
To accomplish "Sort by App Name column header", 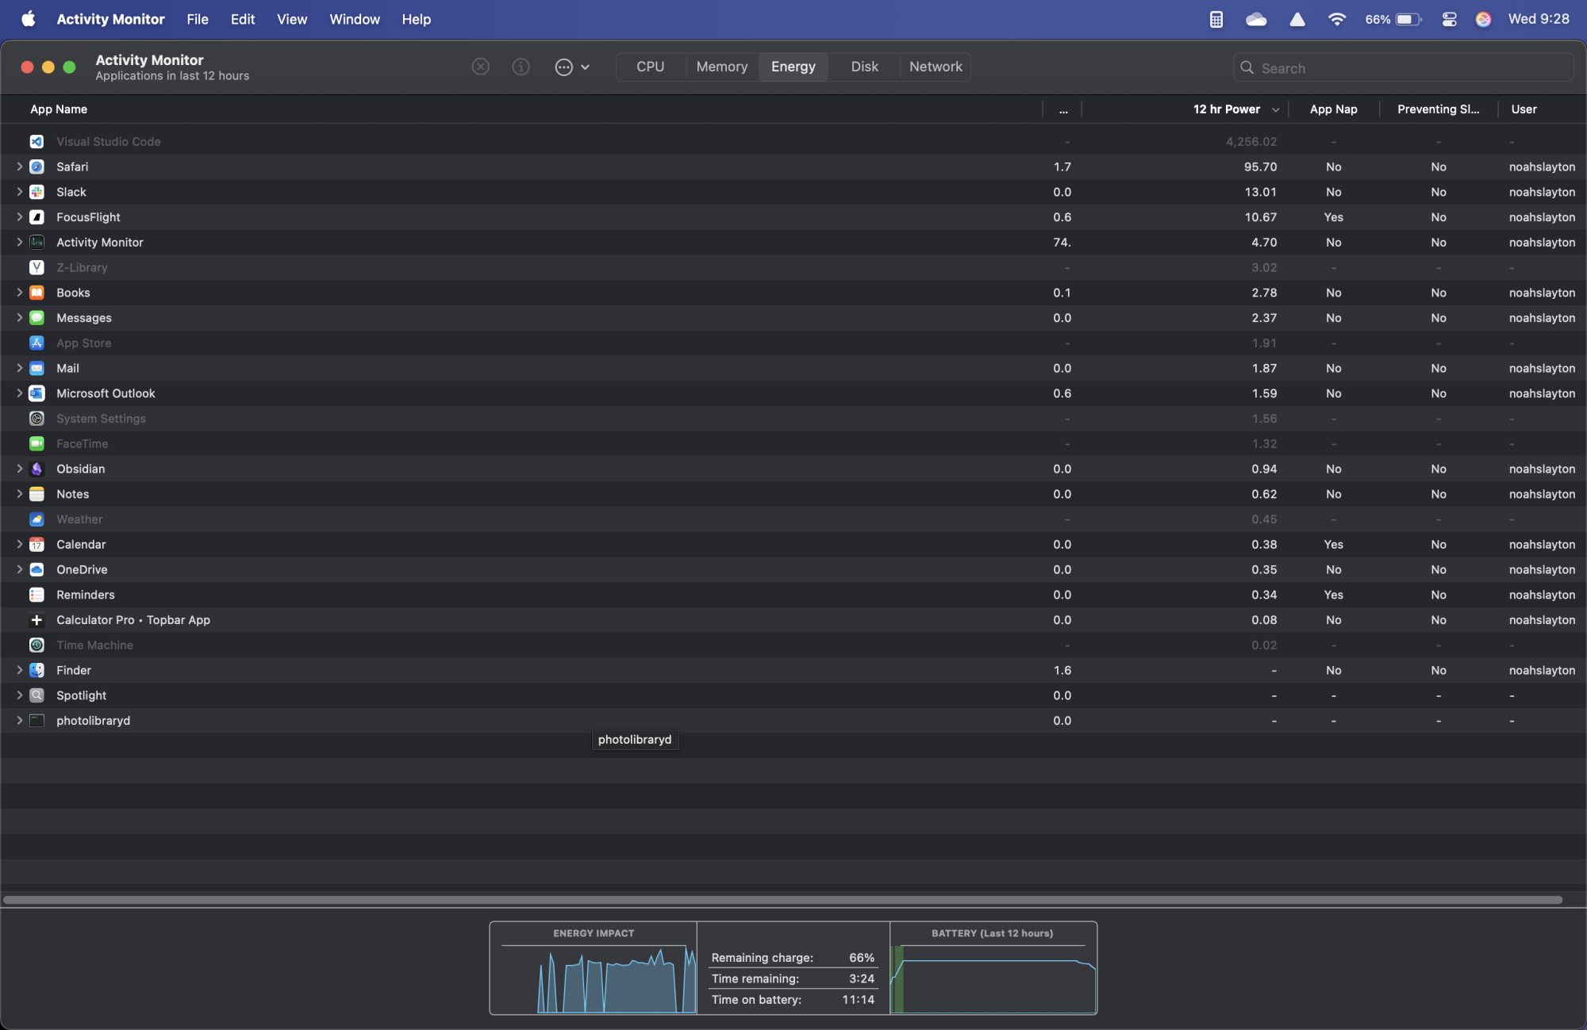I will (59, 109).
